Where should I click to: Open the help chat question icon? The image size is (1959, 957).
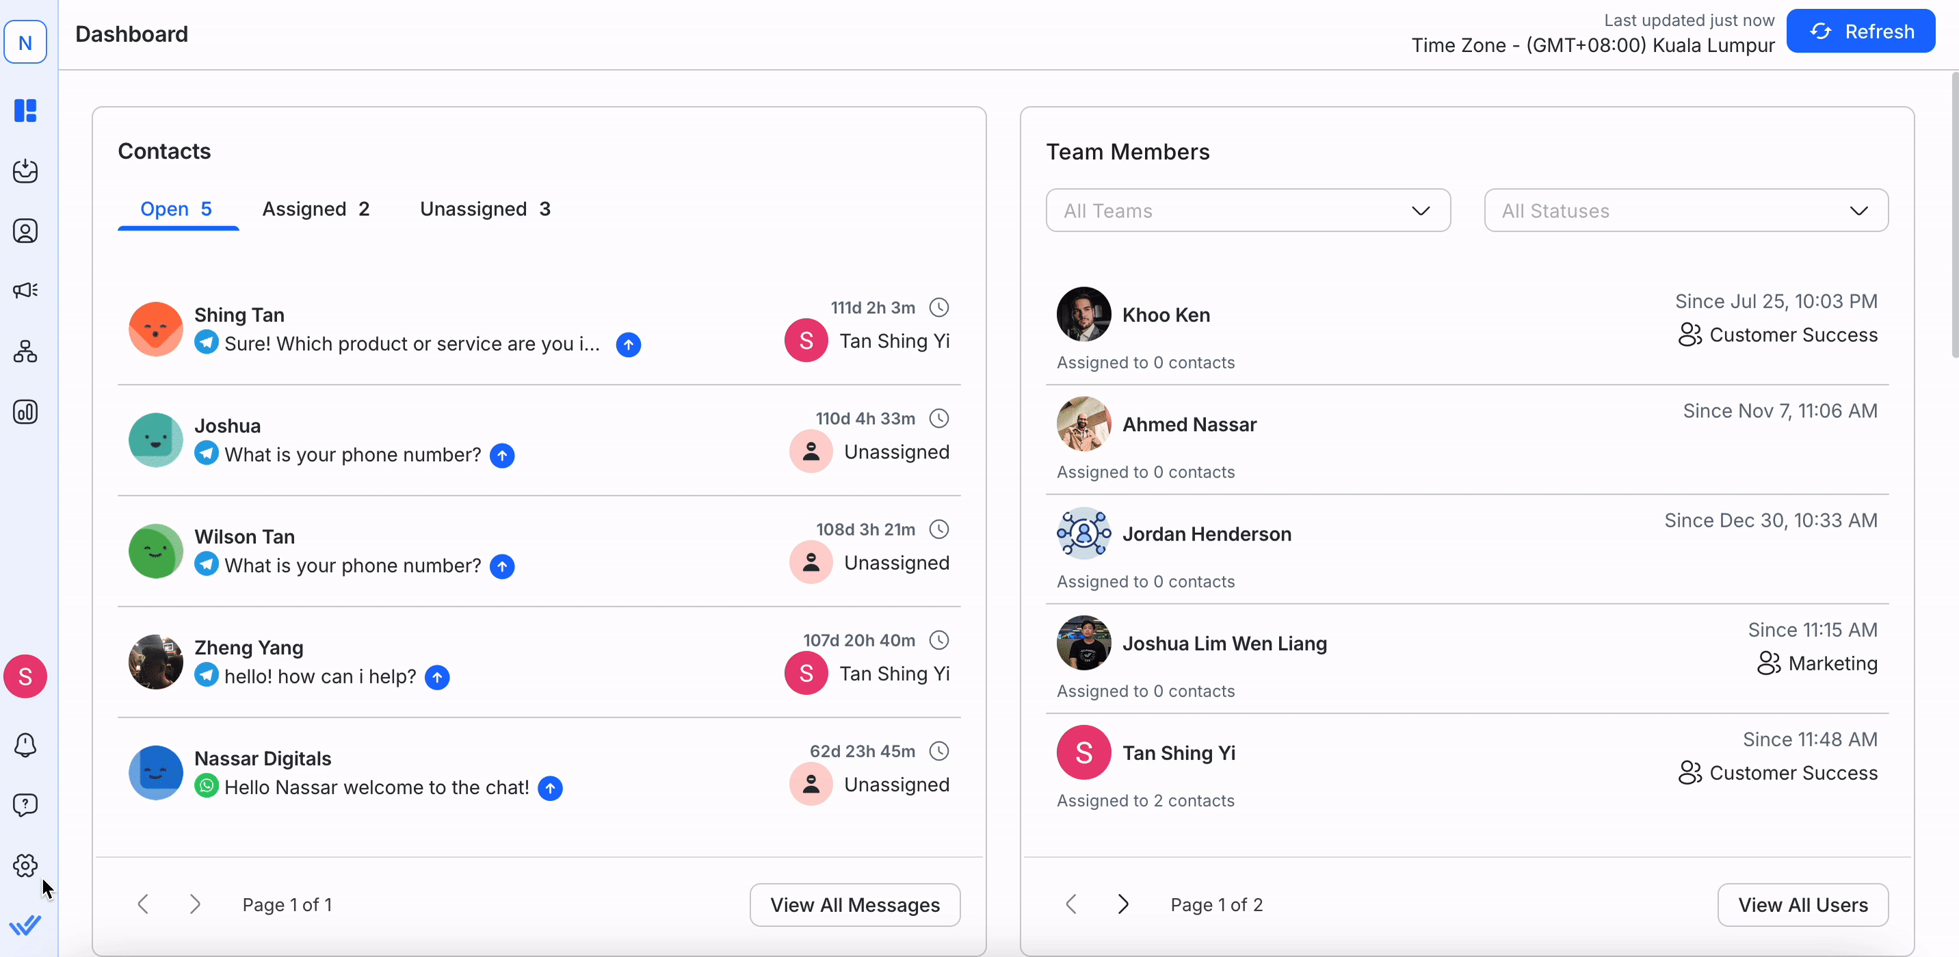25,805
